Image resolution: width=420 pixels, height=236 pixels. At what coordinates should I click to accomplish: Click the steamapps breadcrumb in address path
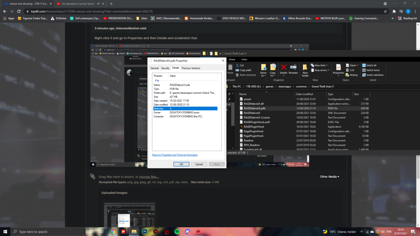pyautogui.click(x=284, y=87)
